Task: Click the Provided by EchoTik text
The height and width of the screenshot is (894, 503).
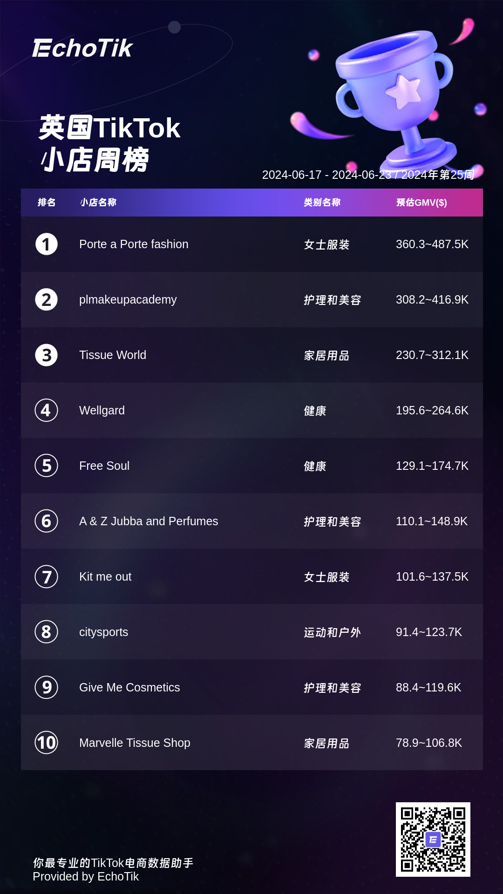Action: (x=86, y=877)
